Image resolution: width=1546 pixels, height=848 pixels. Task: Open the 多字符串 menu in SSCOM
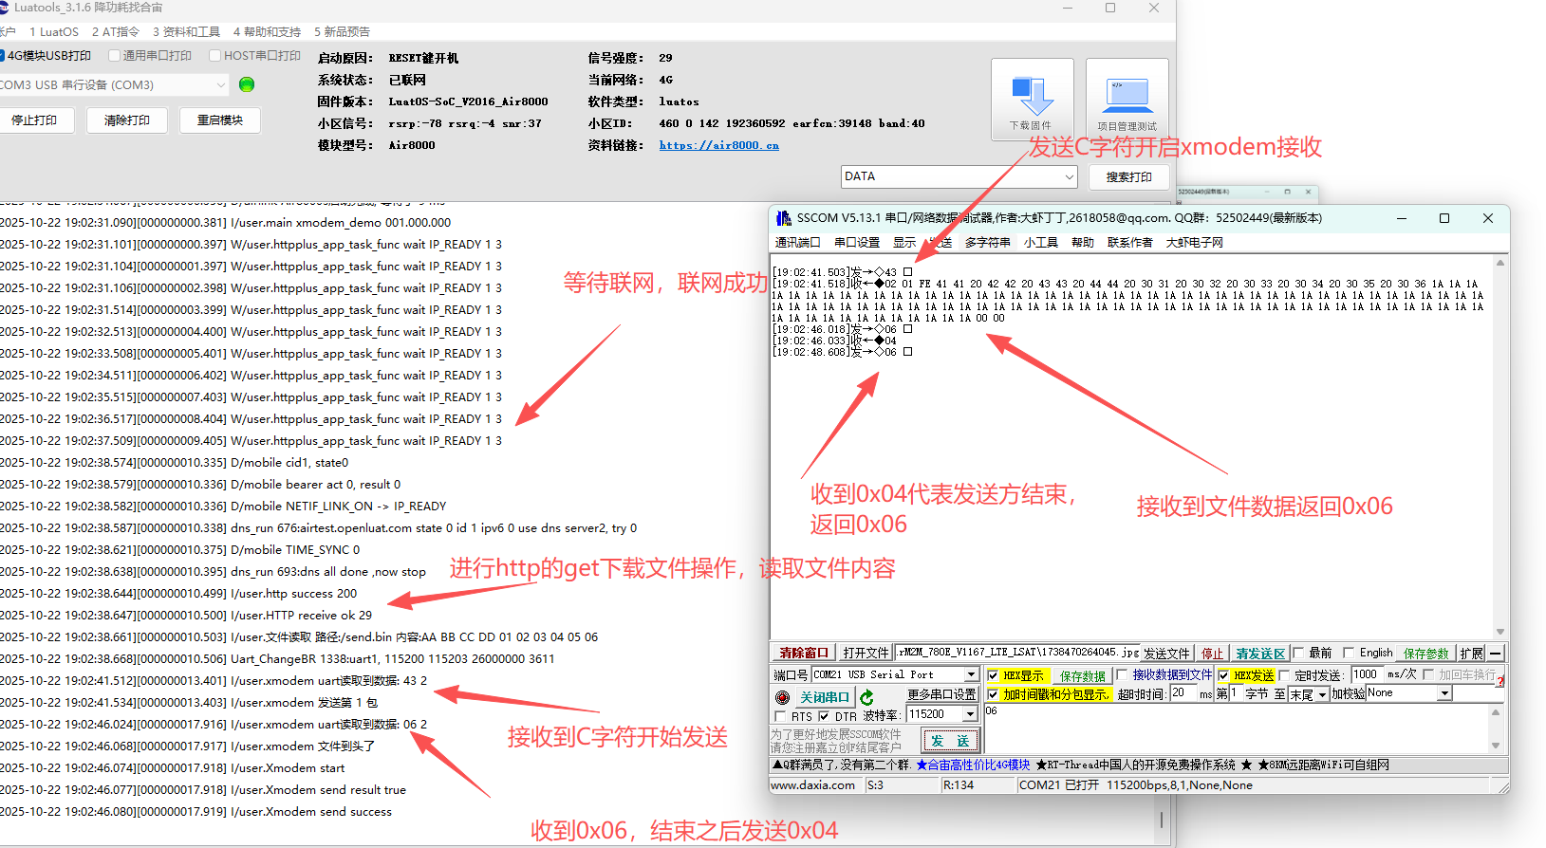click(x=987, y=243)
